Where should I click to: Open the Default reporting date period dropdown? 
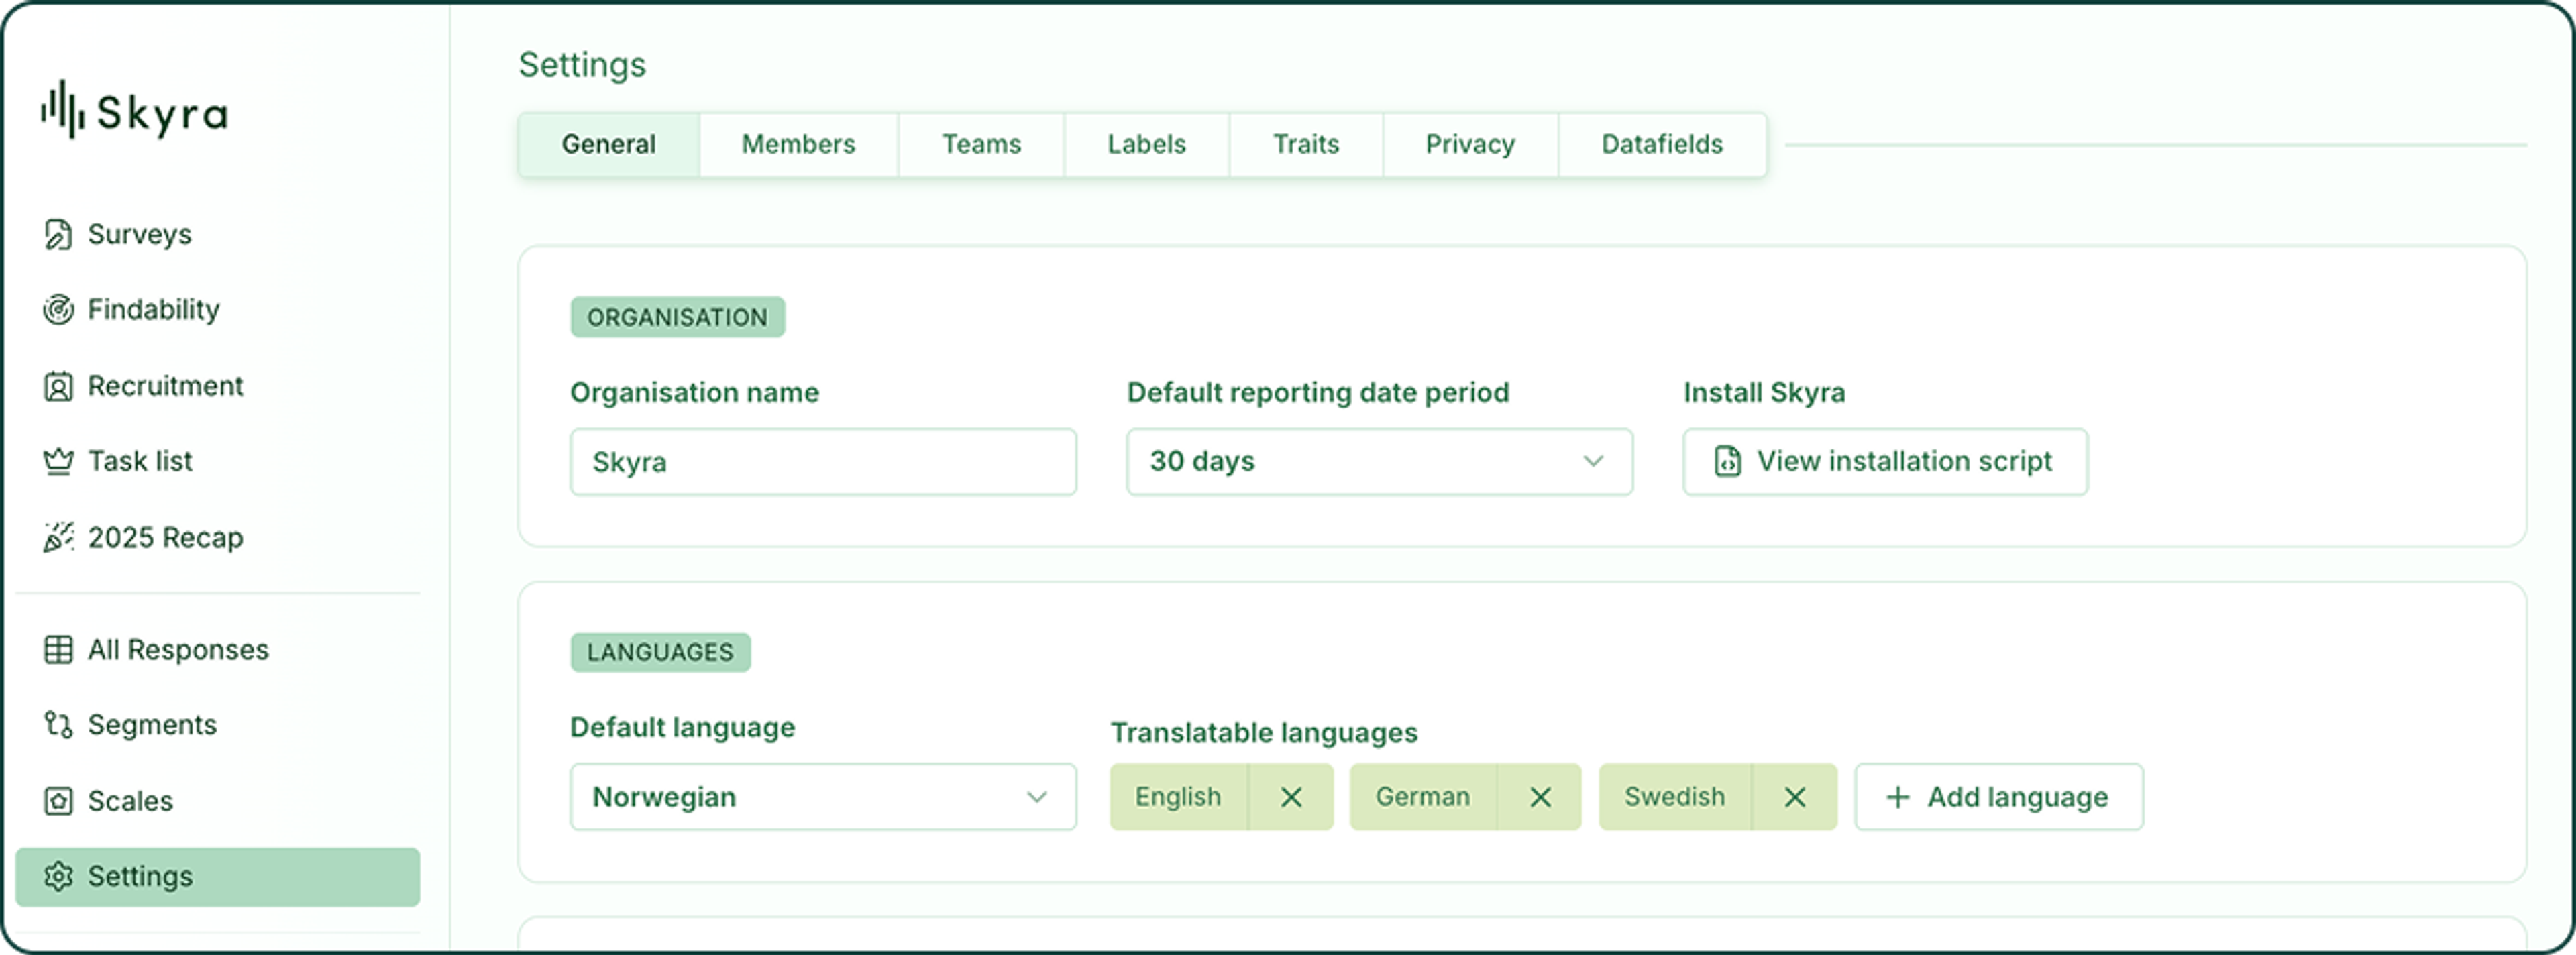(x=1379, y=462)
